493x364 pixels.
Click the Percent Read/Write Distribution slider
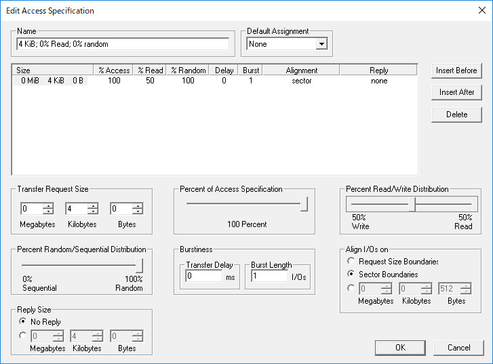tap(411, 204)
